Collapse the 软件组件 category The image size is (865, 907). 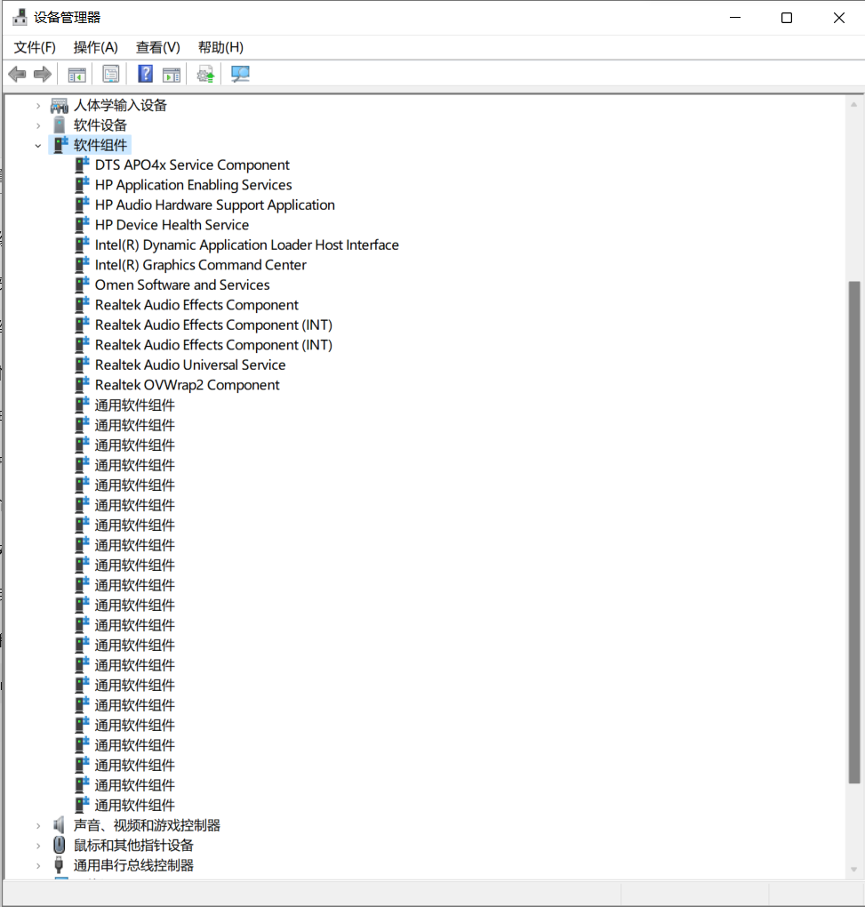(x=37, y=144)
